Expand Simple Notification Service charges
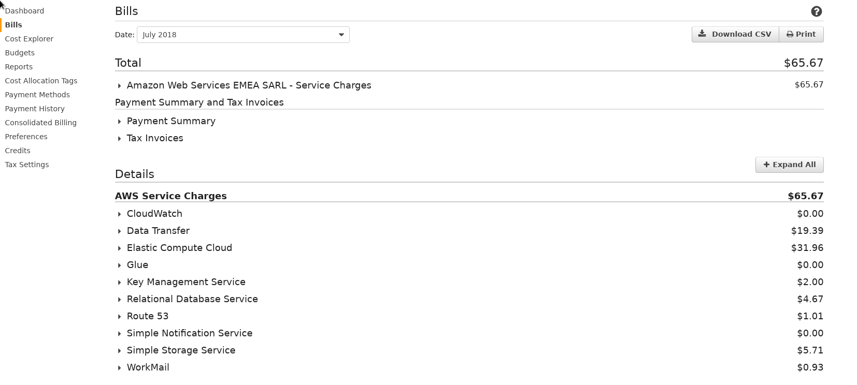Screen dimensions: 857x385 coord(184,333)
